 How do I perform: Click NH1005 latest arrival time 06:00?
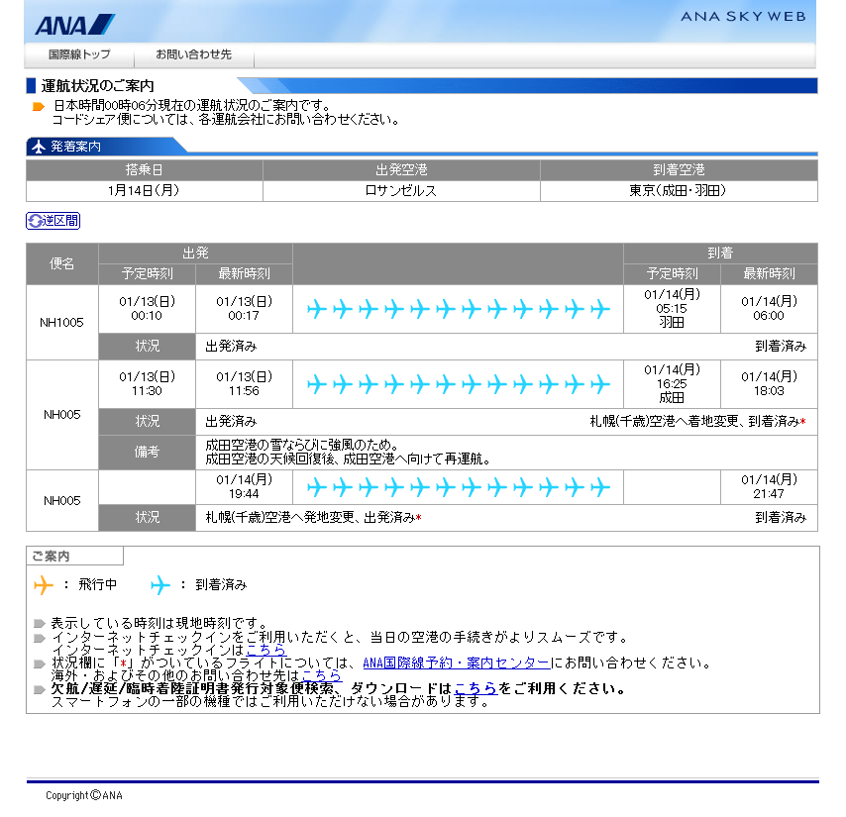click(x=769, y=308)
